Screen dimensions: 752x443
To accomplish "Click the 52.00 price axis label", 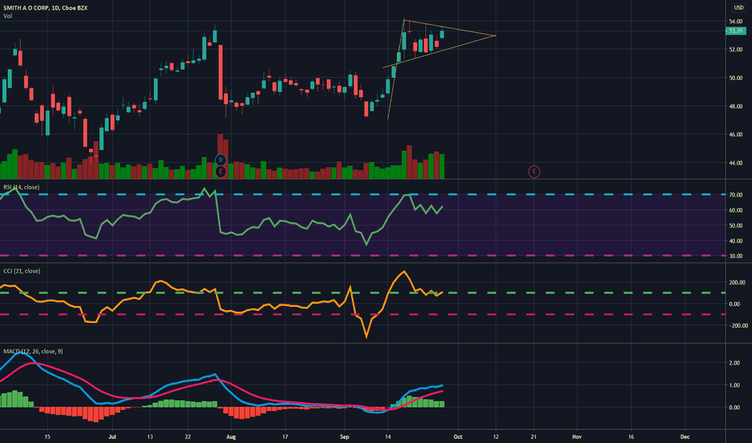I will (x=736, y=50).
